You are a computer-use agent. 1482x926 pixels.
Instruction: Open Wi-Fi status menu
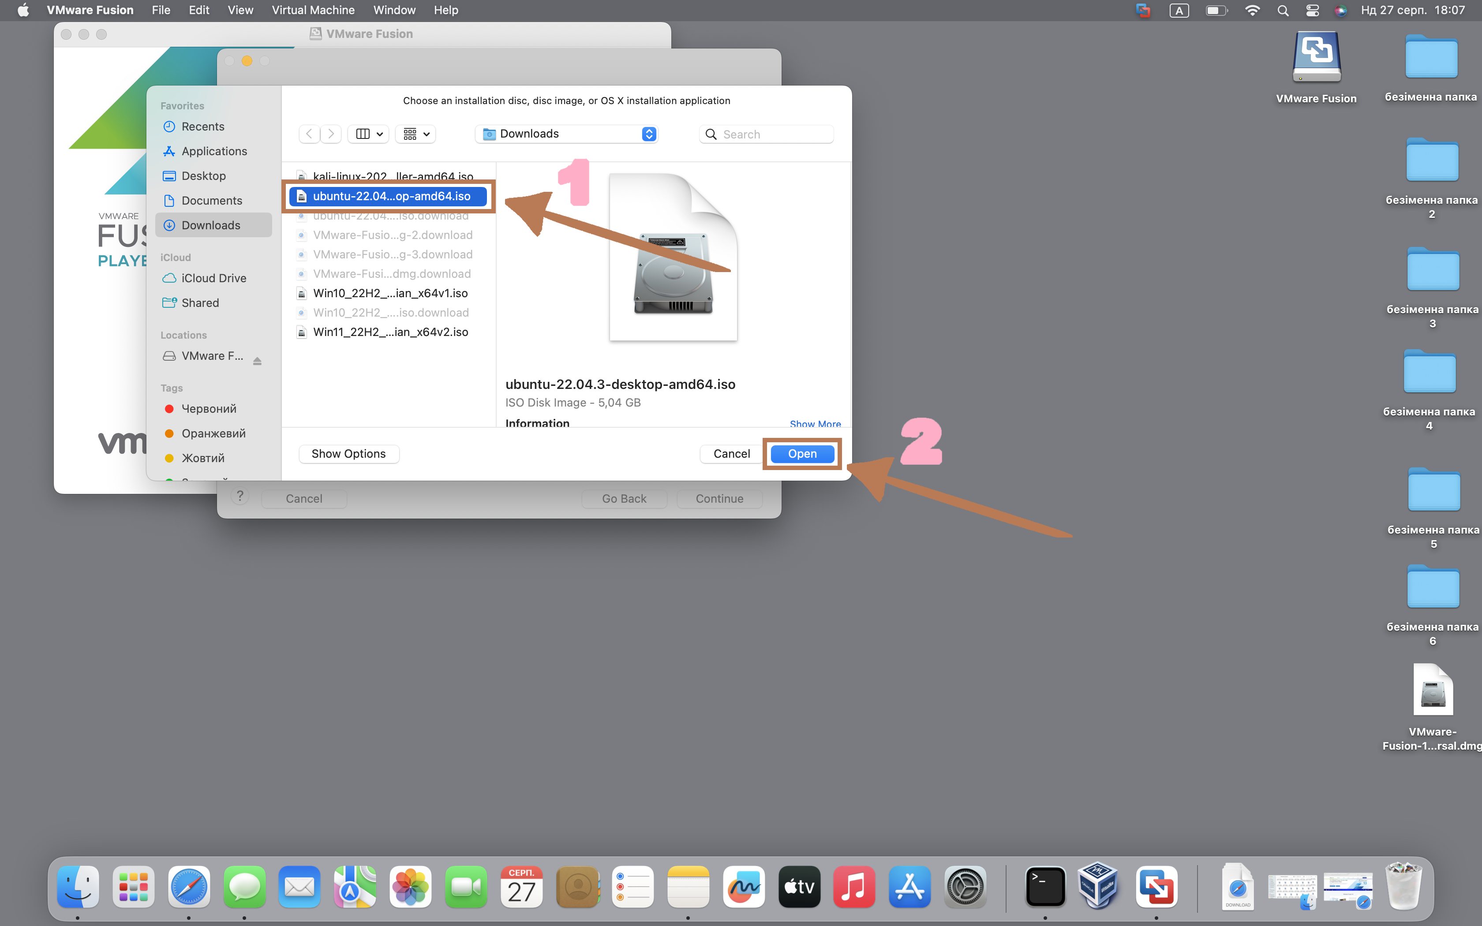[x=1252, y=11]
